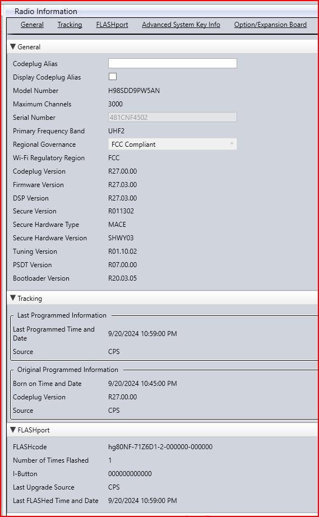The height and width of the screenshot is (517, 319).
Task: Jump to the General link
Action: 32,25
